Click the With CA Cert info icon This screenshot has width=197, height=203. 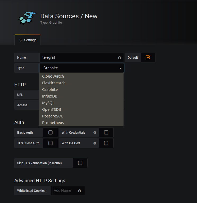(95, 143)
